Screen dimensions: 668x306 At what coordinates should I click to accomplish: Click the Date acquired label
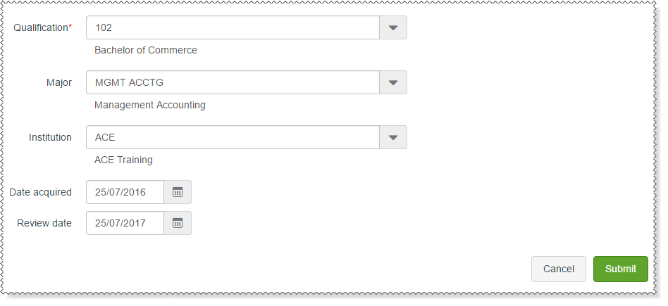tap(40, 192)
